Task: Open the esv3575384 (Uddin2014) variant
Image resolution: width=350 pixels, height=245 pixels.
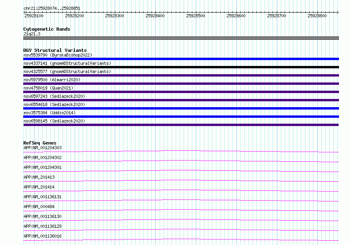Action: pos(50,113)
